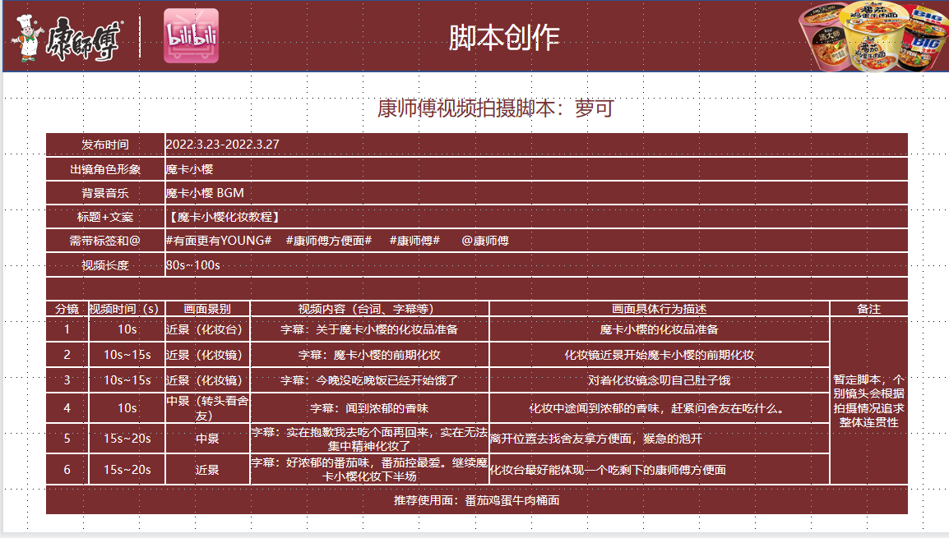The height and width of the screenshot is (538, 949).
Task: Select the subtitle cell 闻到浓郁的香味
Action: [x=369, y=408]
